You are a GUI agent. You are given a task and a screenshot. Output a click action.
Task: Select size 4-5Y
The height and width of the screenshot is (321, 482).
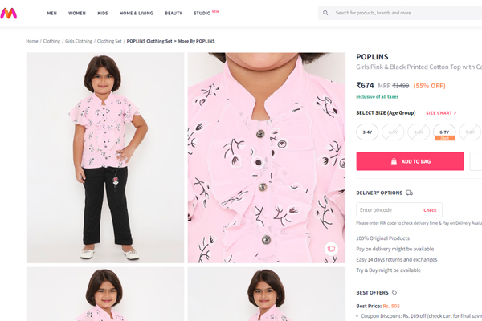pyautogui.click(x=393, y=132)
